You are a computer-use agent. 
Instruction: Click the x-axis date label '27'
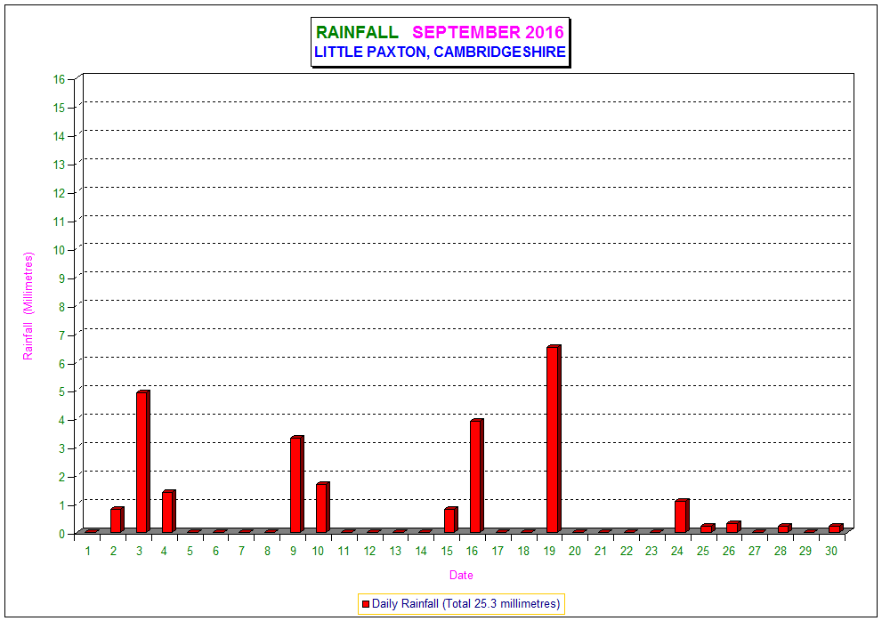(x=755, y=552)
